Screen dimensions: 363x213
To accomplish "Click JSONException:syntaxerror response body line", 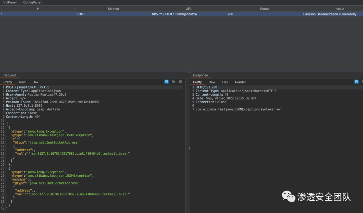I will point(238,109).
